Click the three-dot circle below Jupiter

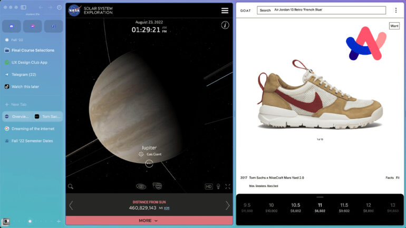point(149,164)
